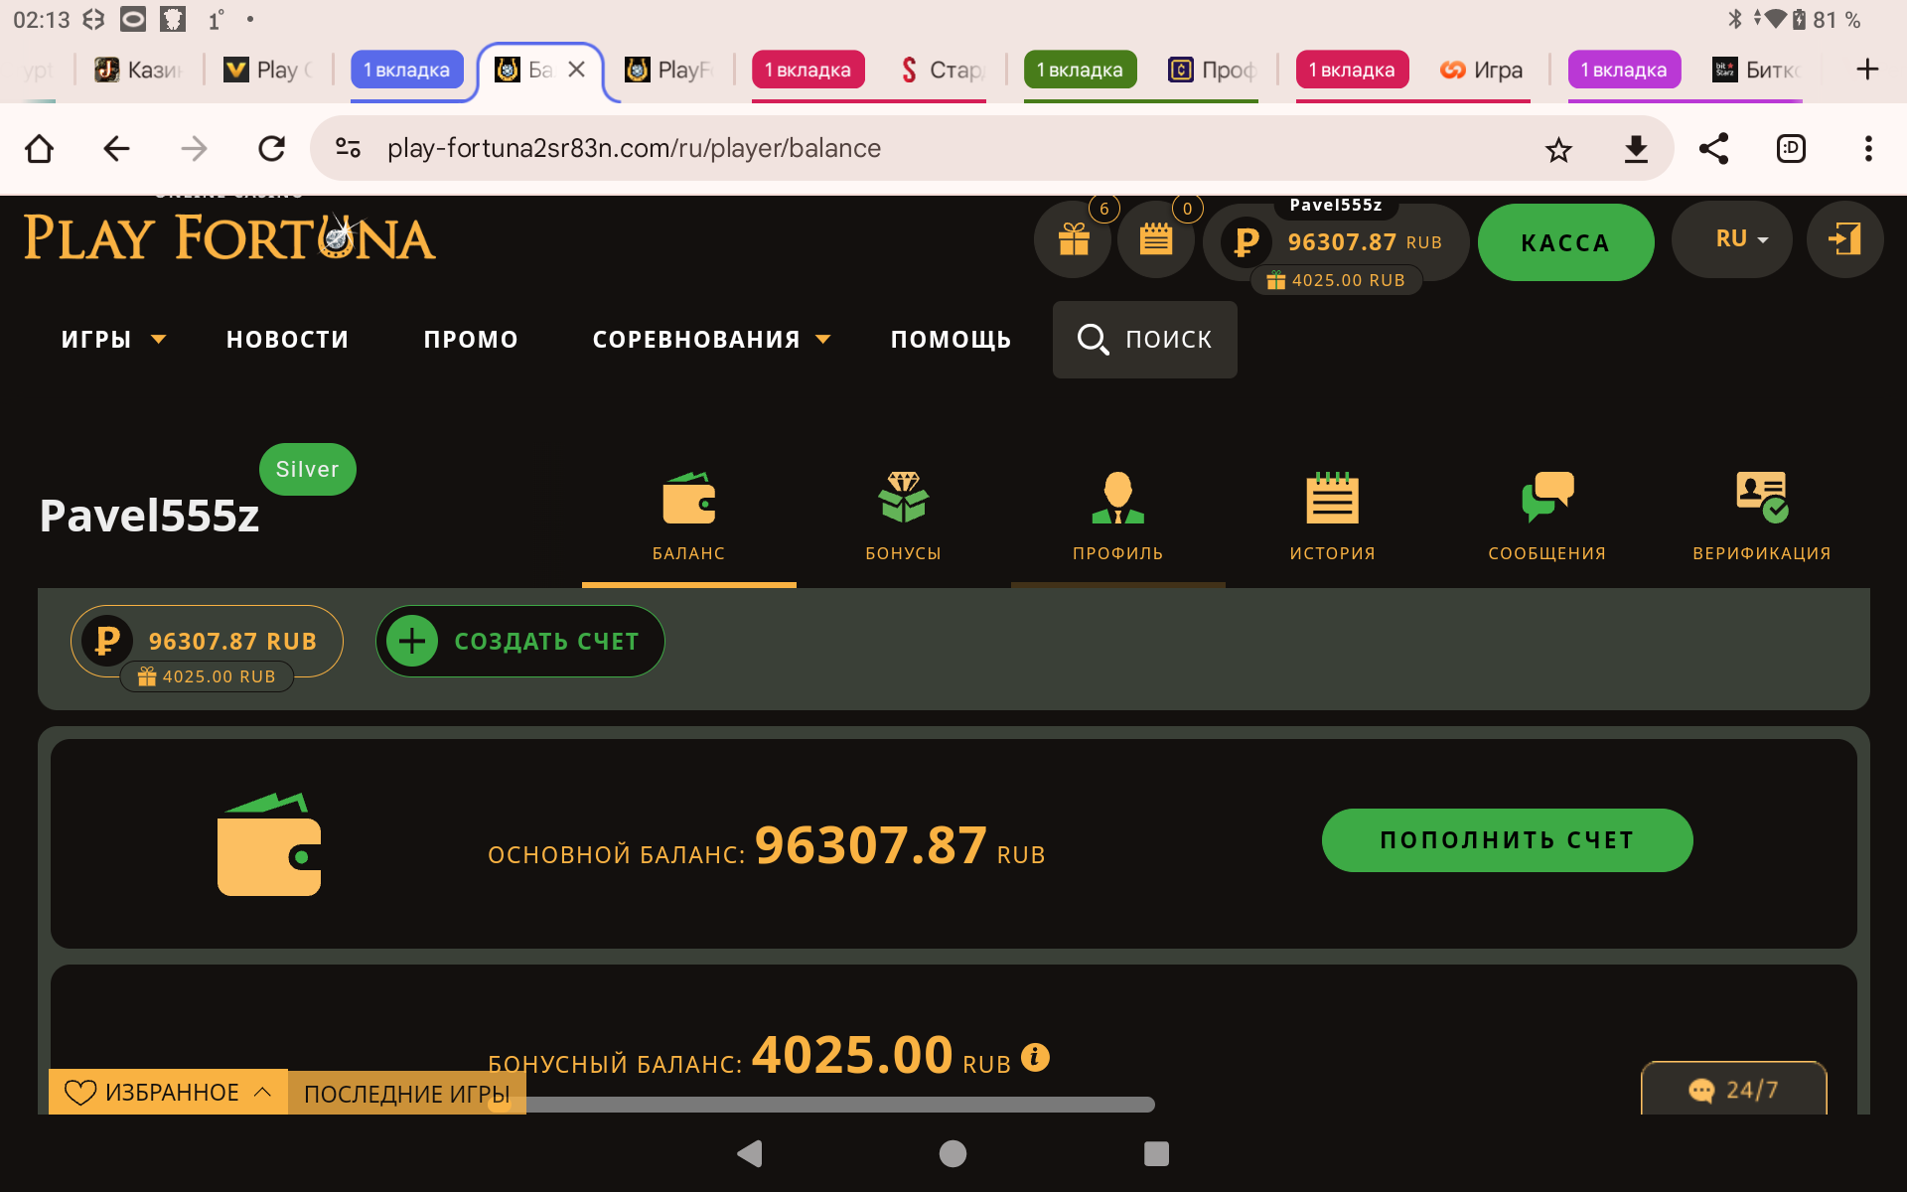1907x1192 pixels.
Task: Switch to Последние игры tab
Action: [x=406, y=1094]
